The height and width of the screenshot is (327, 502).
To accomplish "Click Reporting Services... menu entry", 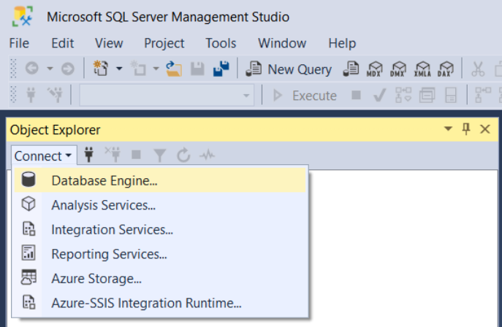I will pos(109,254).
